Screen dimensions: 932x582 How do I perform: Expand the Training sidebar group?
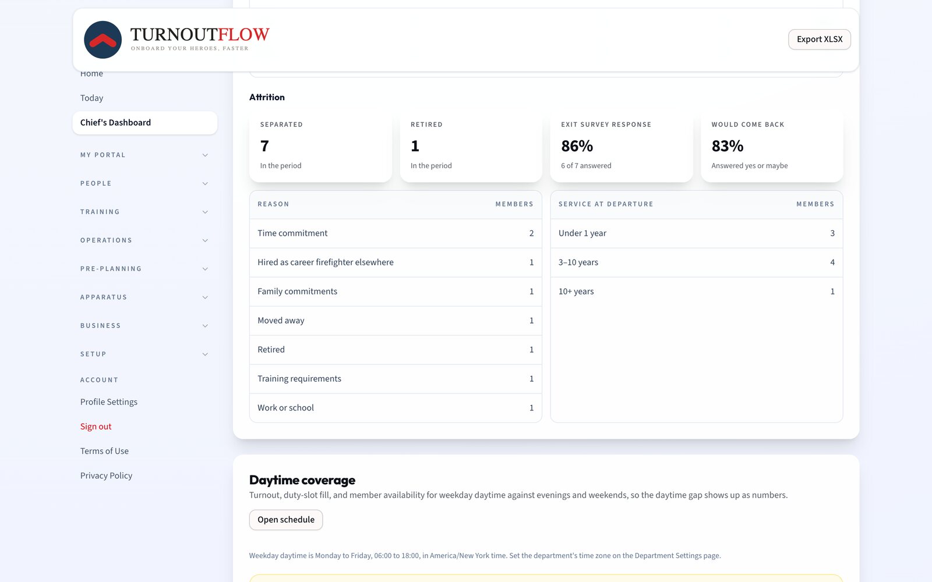point(144,212)
